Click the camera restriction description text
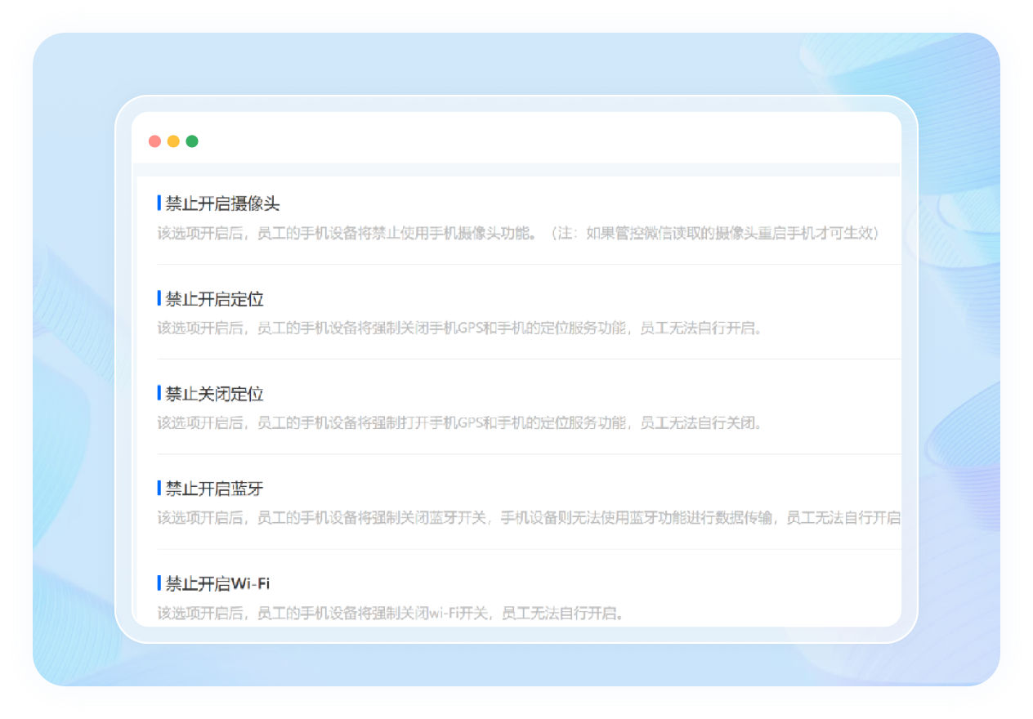Viewport: 1033px width, 719px height. (518, 234)
